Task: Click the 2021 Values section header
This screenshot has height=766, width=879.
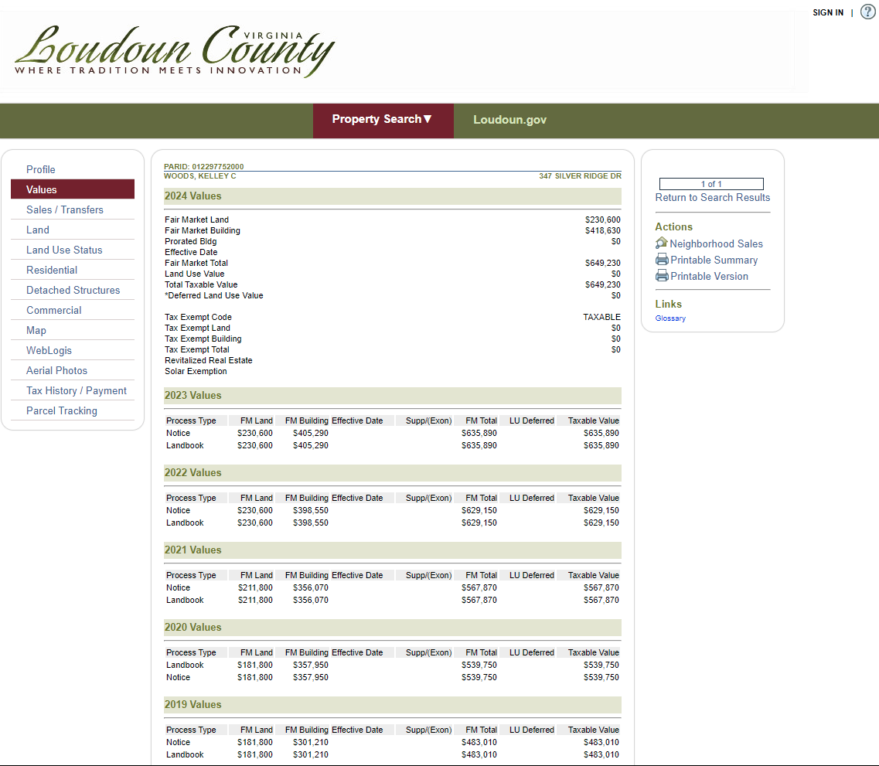Action: point(393,550)
